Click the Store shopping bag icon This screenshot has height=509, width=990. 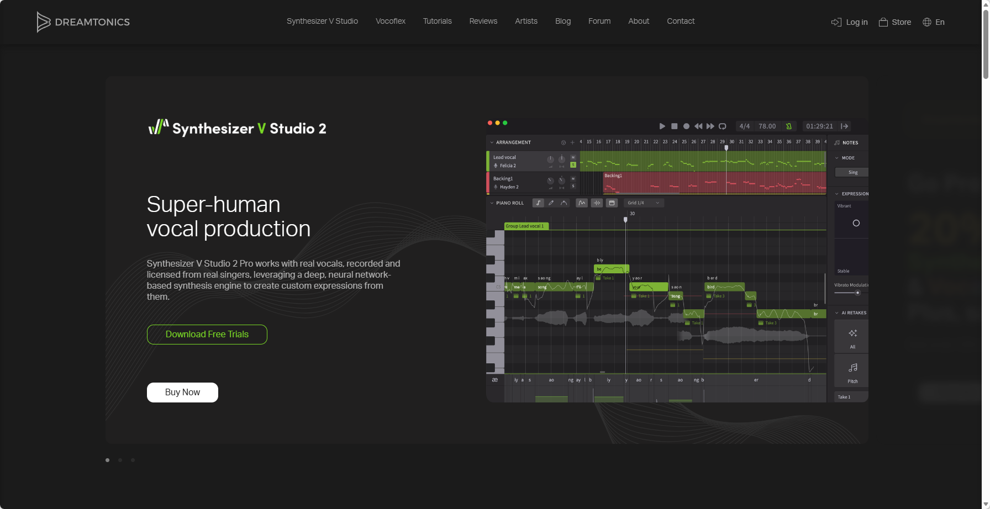tap(883, 22)
